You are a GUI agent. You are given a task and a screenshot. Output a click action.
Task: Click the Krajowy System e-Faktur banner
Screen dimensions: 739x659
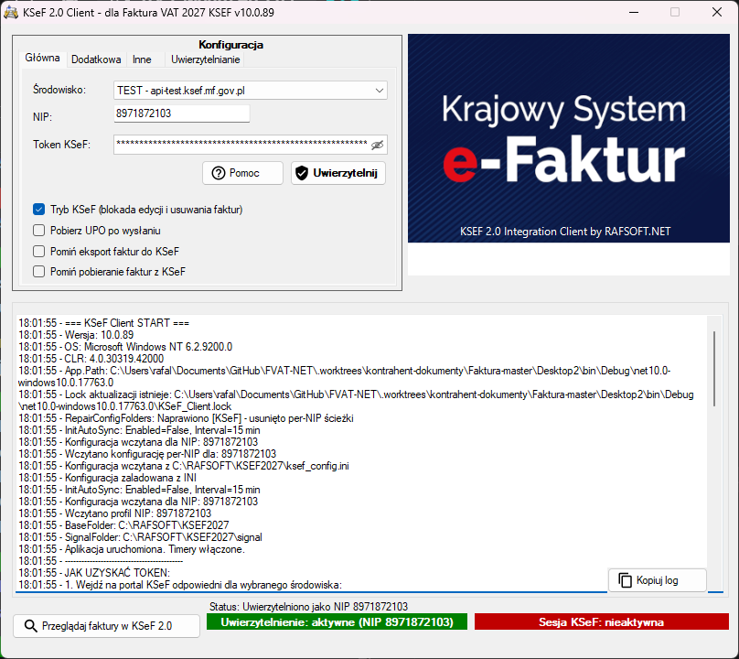pyautogui.click(x=568, y=138)
